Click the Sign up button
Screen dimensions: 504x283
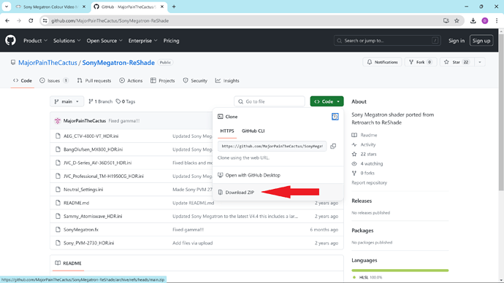point(481,41)
